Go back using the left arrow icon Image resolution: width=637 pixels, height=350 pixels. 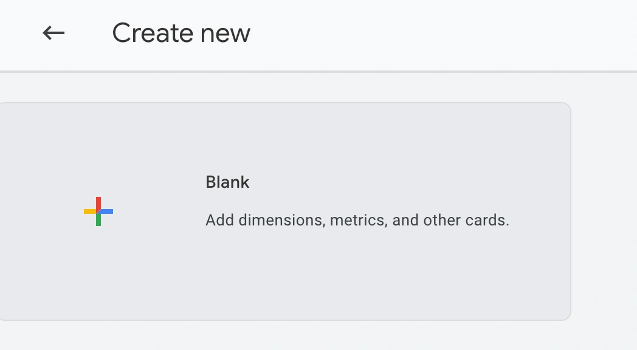pyautogui.click(x=53, y=33)
